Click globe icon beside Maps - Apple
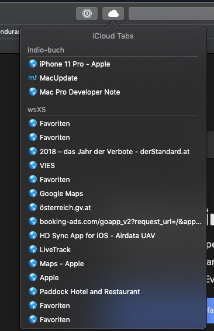 [x=33, y=263]
